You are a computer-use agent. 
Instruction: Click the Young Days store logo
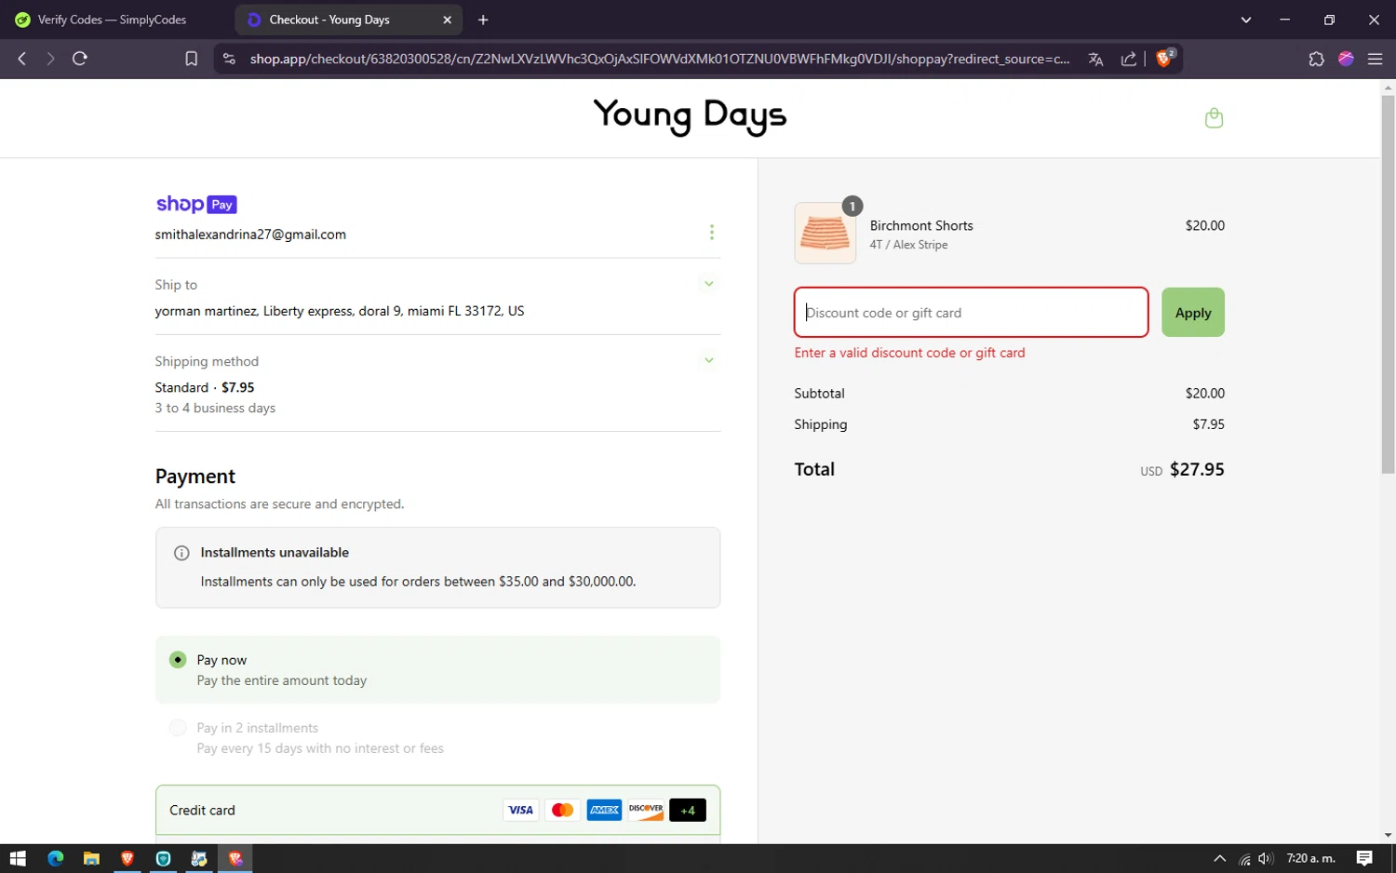(x=690, y=116)
